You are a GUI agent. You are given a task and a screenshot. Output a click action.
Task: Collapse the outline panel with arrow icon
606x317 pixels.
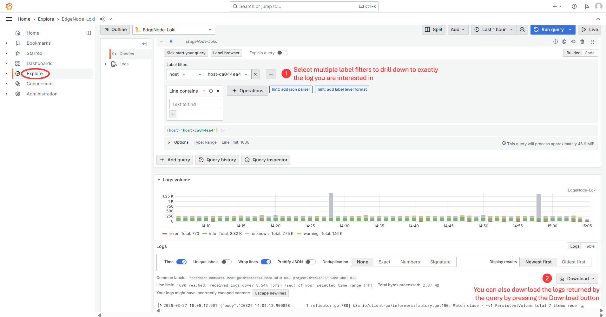click(145, 44)
